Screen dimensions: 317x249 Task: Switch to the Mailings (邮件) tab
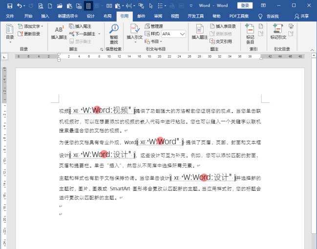(x=141, y=16)
